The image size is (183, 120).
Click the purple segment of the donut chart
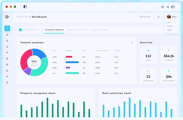[x=28, y=71]
